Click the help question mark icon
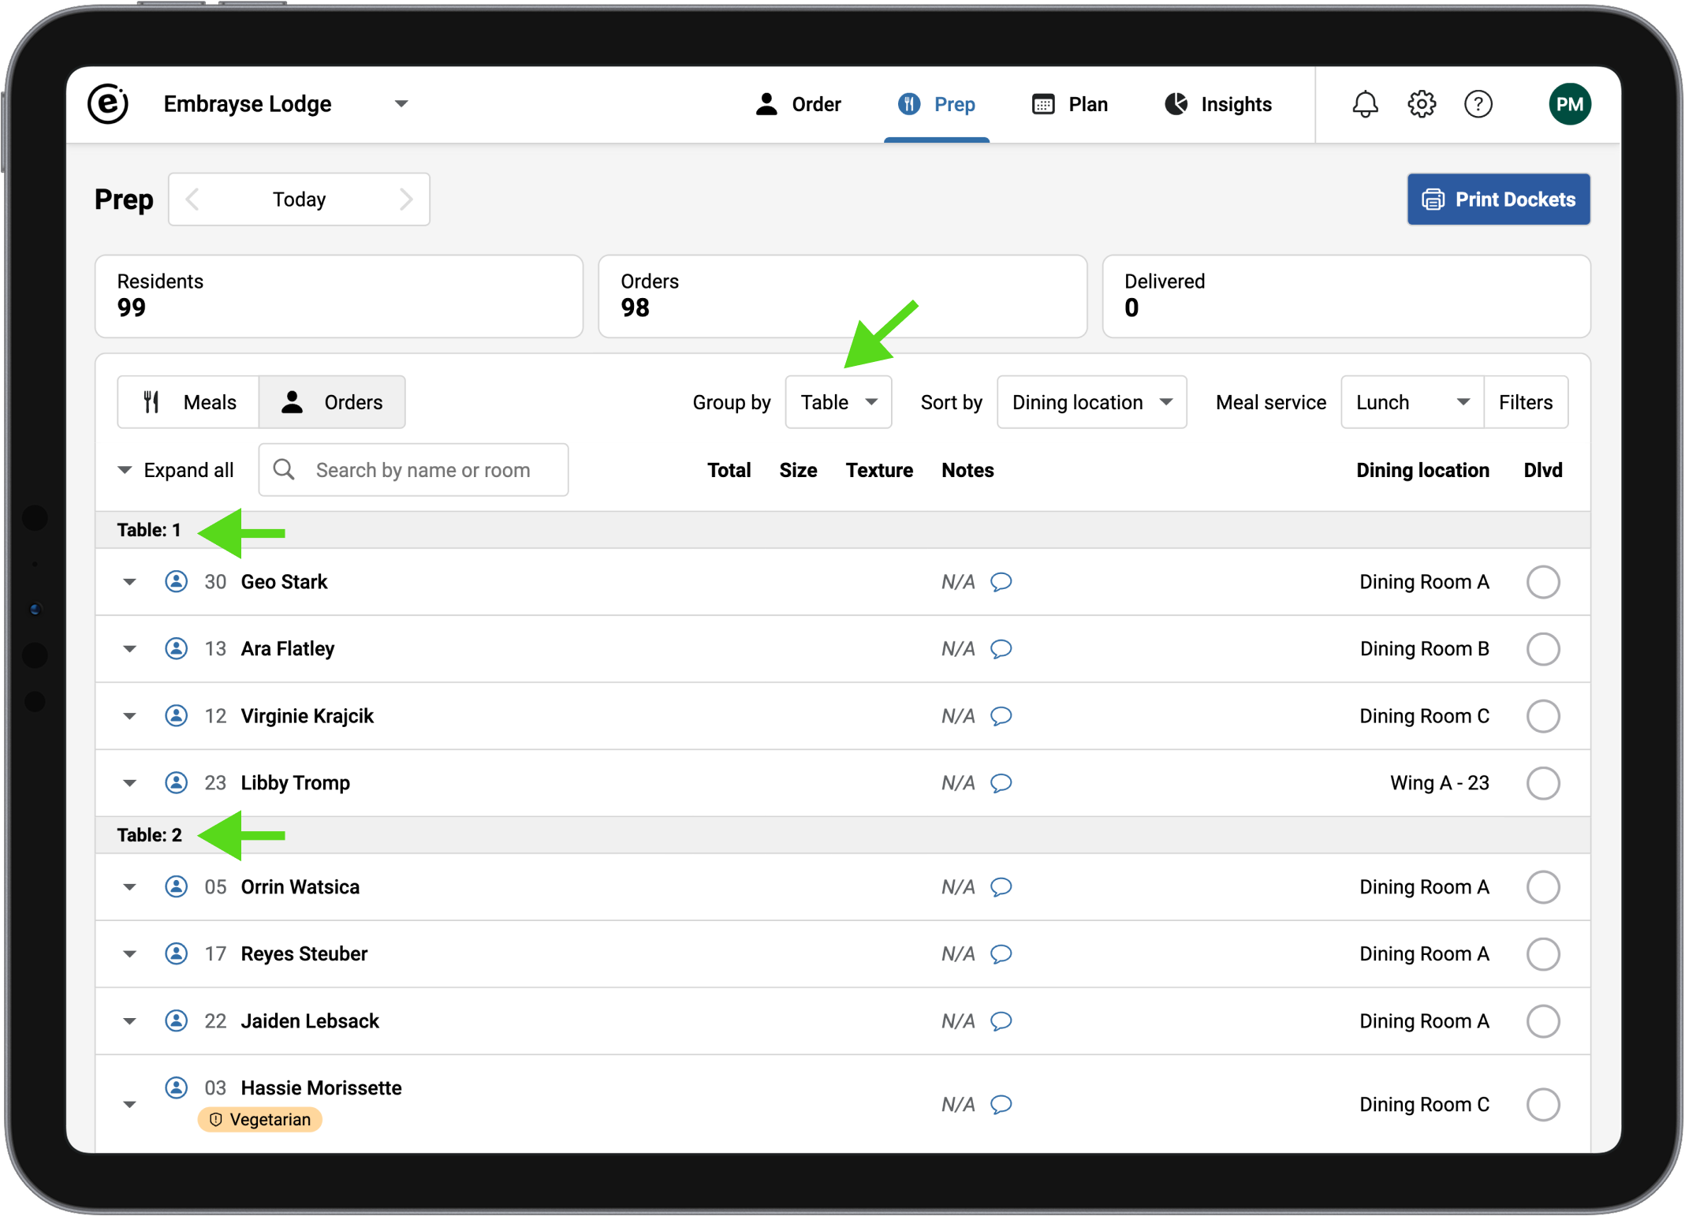 click(1478, 104)
